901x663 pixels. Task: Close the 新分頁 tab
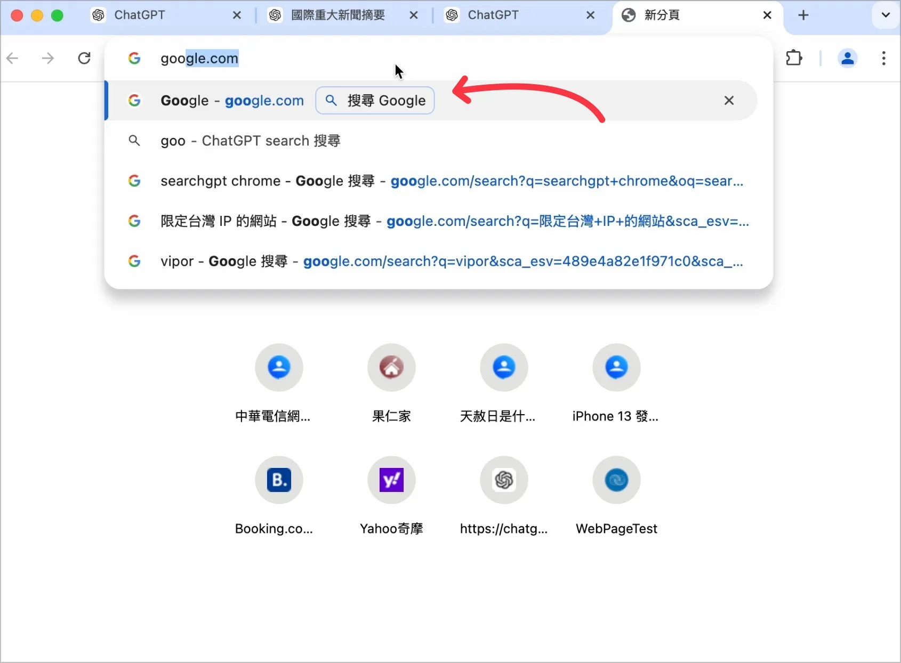click(x=767, y=15)
